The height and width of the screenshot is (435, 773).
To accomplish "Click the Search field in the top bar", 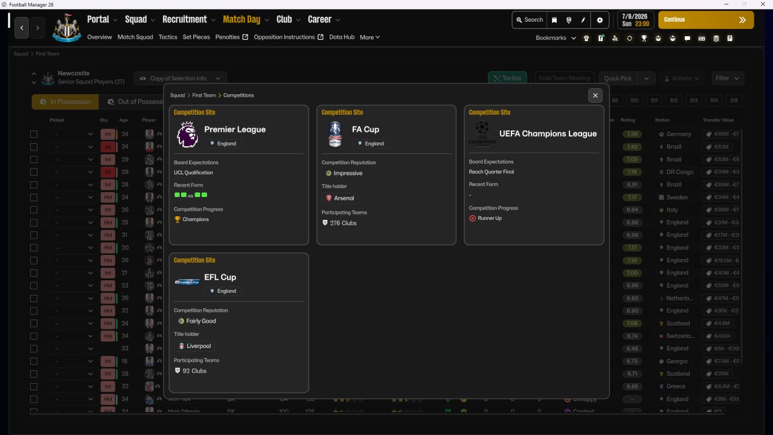I will [x=530, y=20].
